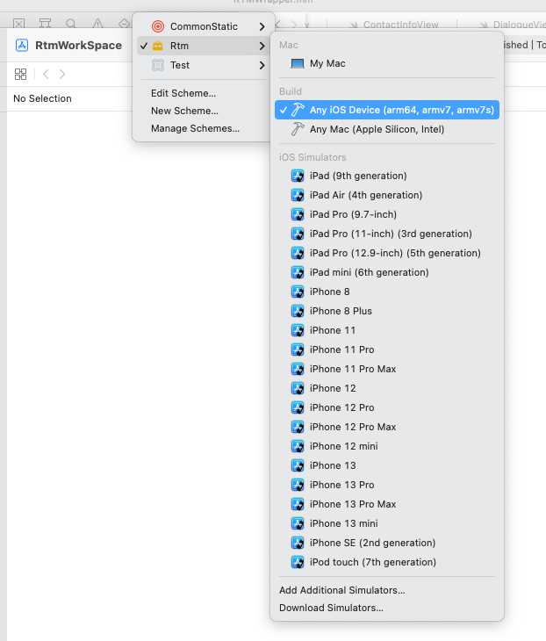Click simulator icon next to iPhone 12 mini
Screen dimensions: 546x641
tap(298, 446)
